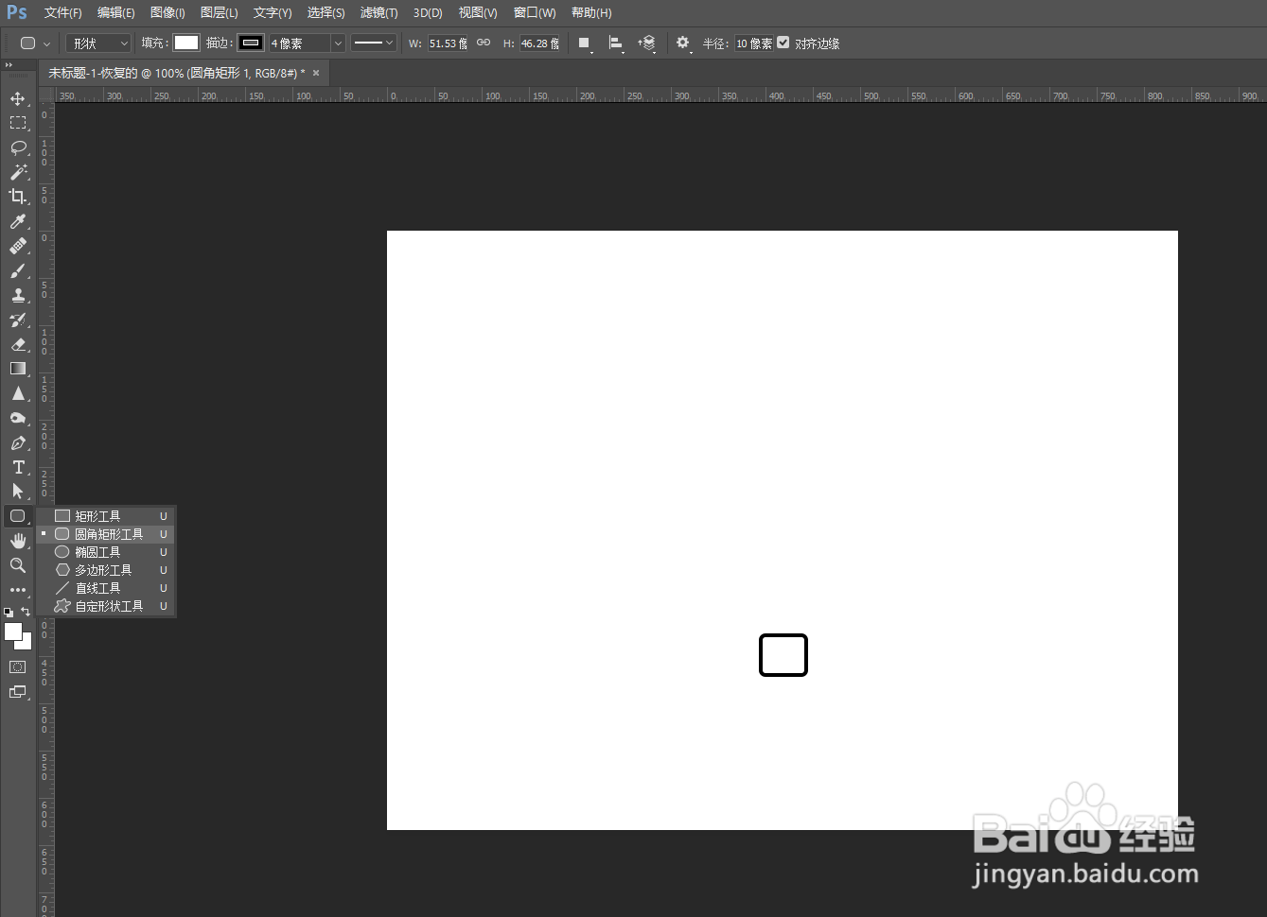The height and width of the screenshot is (917, 1267).
Task: Click the foreground color swatch
Action: pyautogui.click(x=13, y=632)
